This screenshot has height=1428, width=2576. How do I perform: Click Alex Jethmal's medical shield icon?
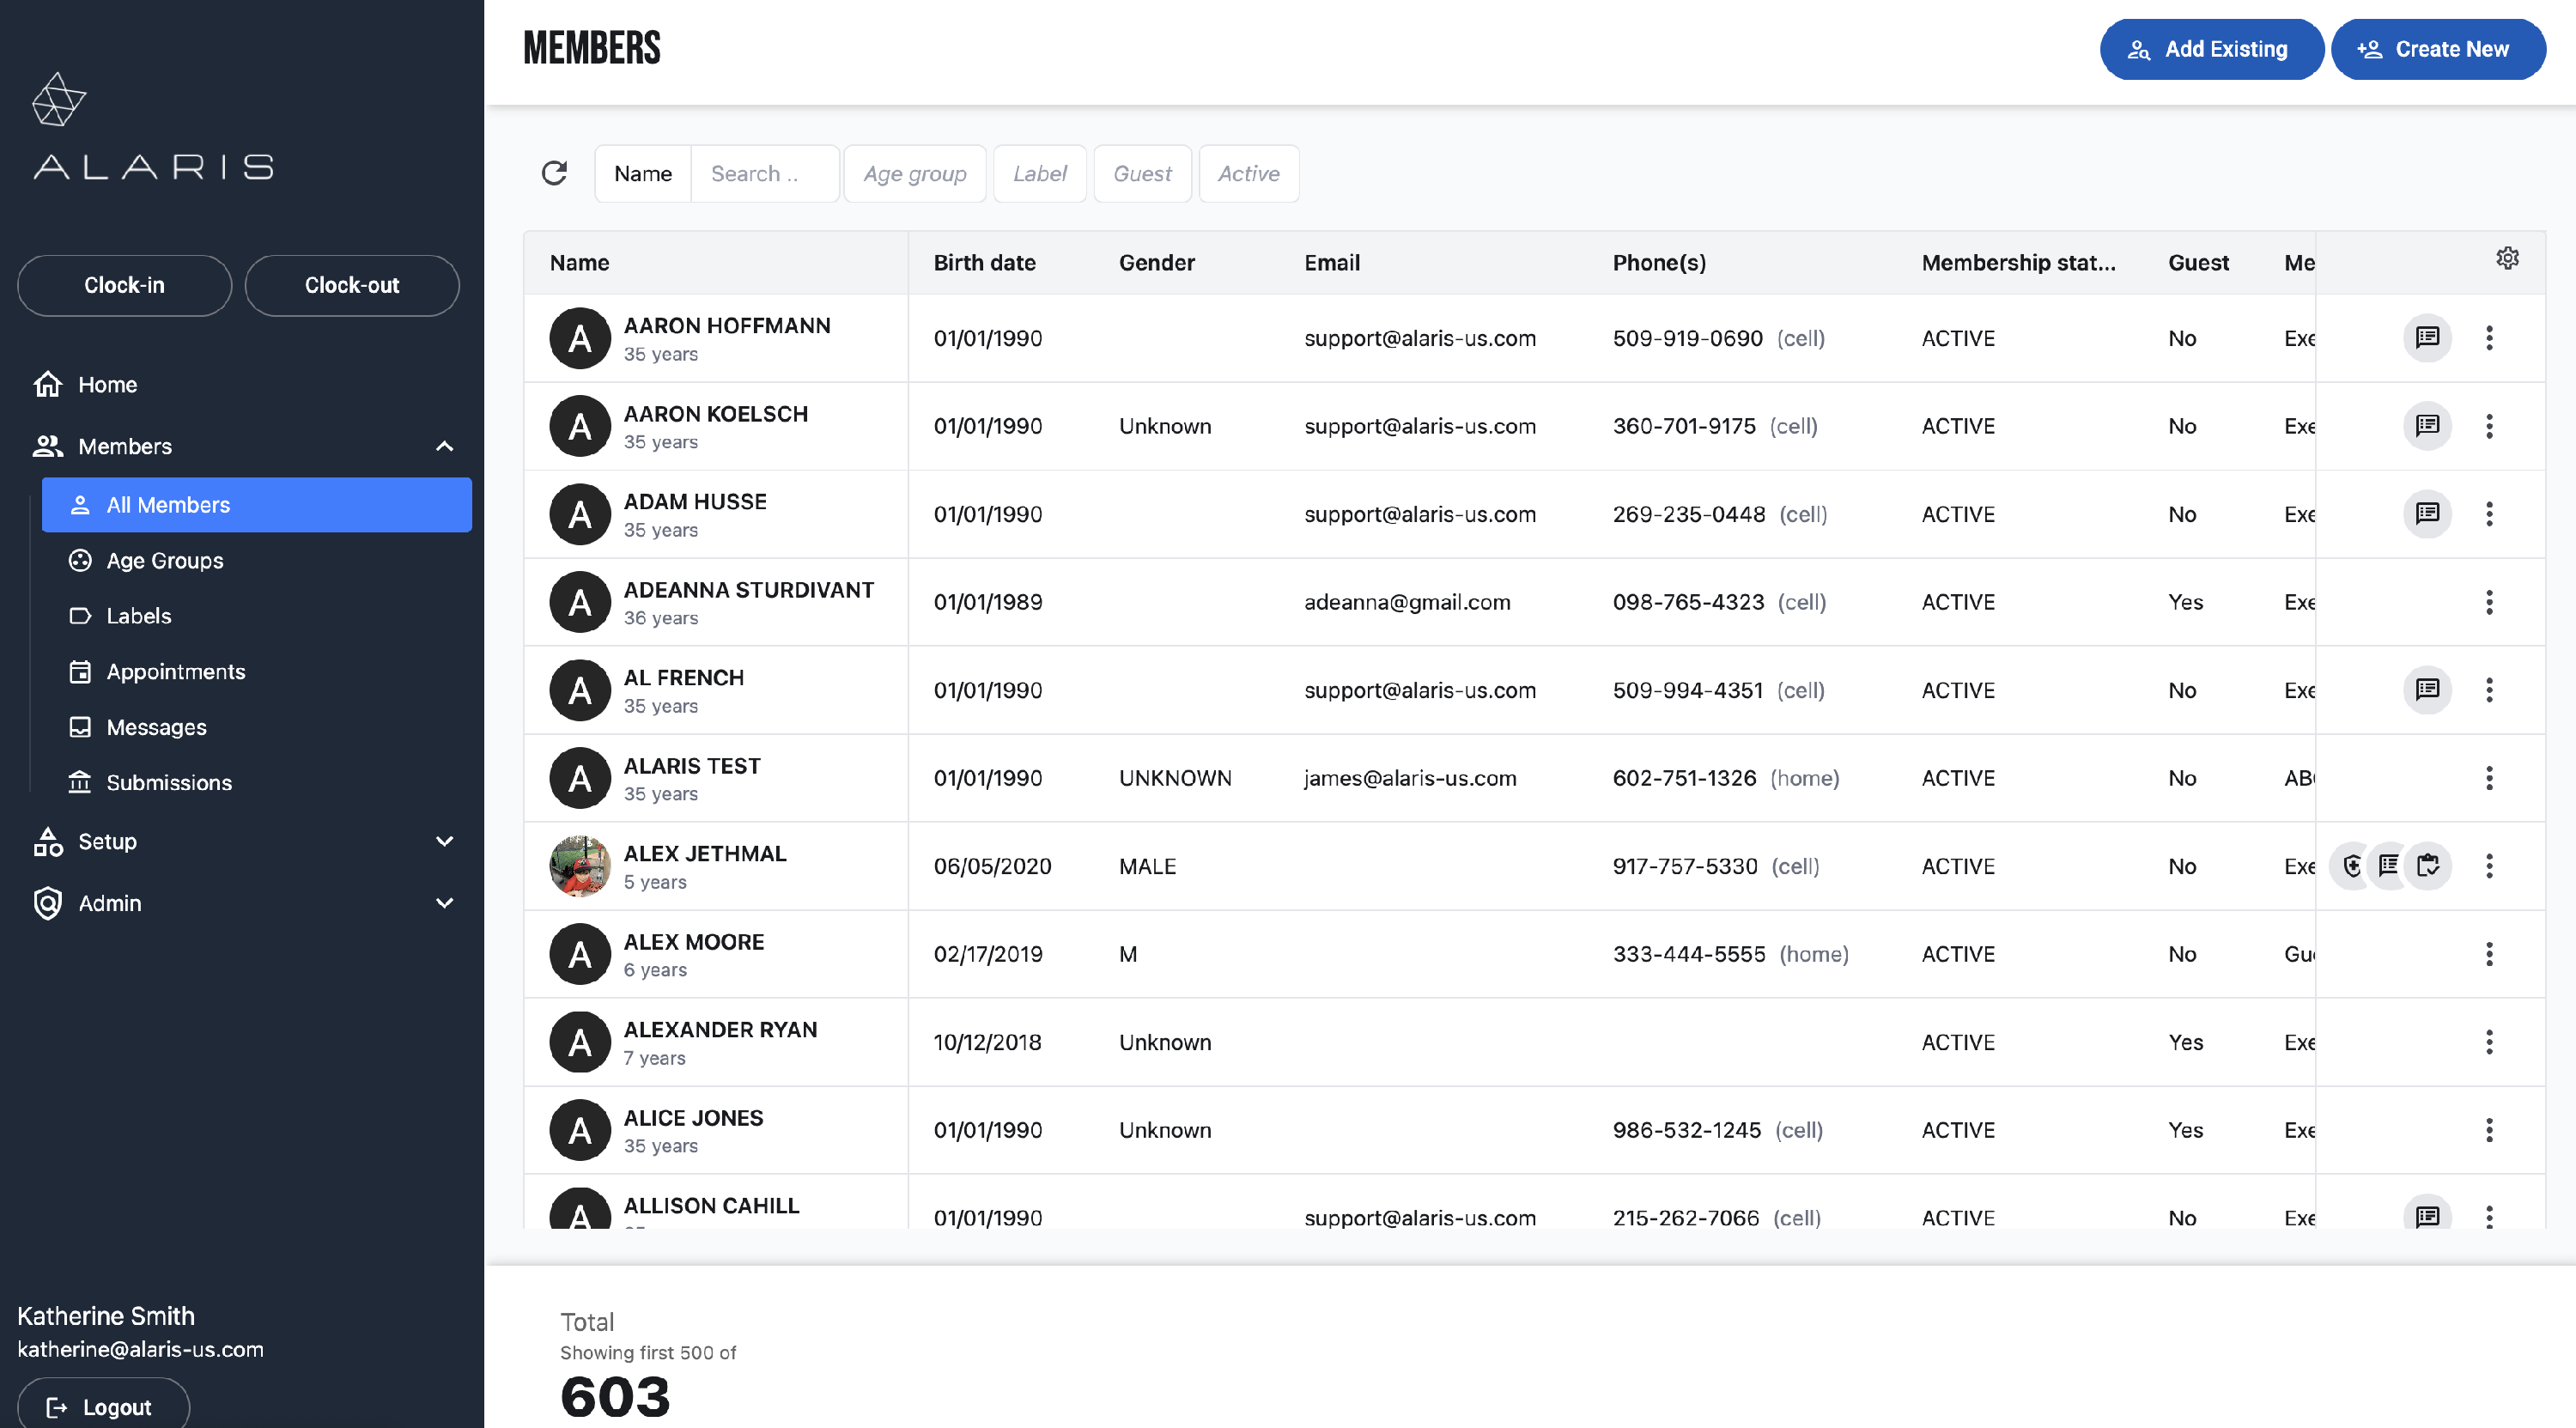pos(2352,865)
